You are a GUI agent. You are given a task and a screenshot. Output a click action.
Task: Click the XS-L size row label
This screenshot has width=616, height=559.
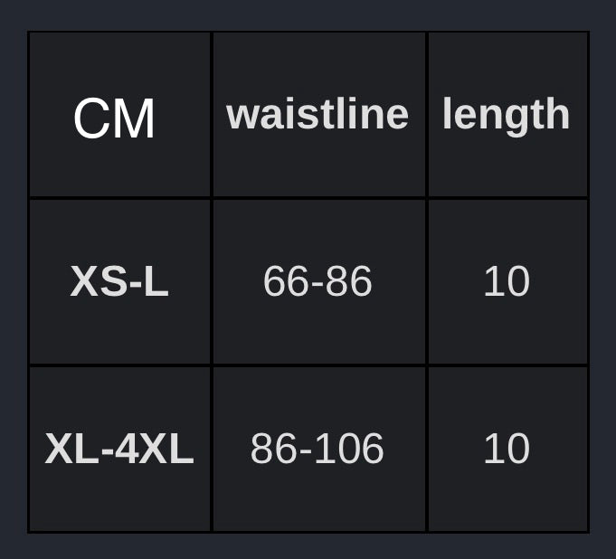[119, 281]
